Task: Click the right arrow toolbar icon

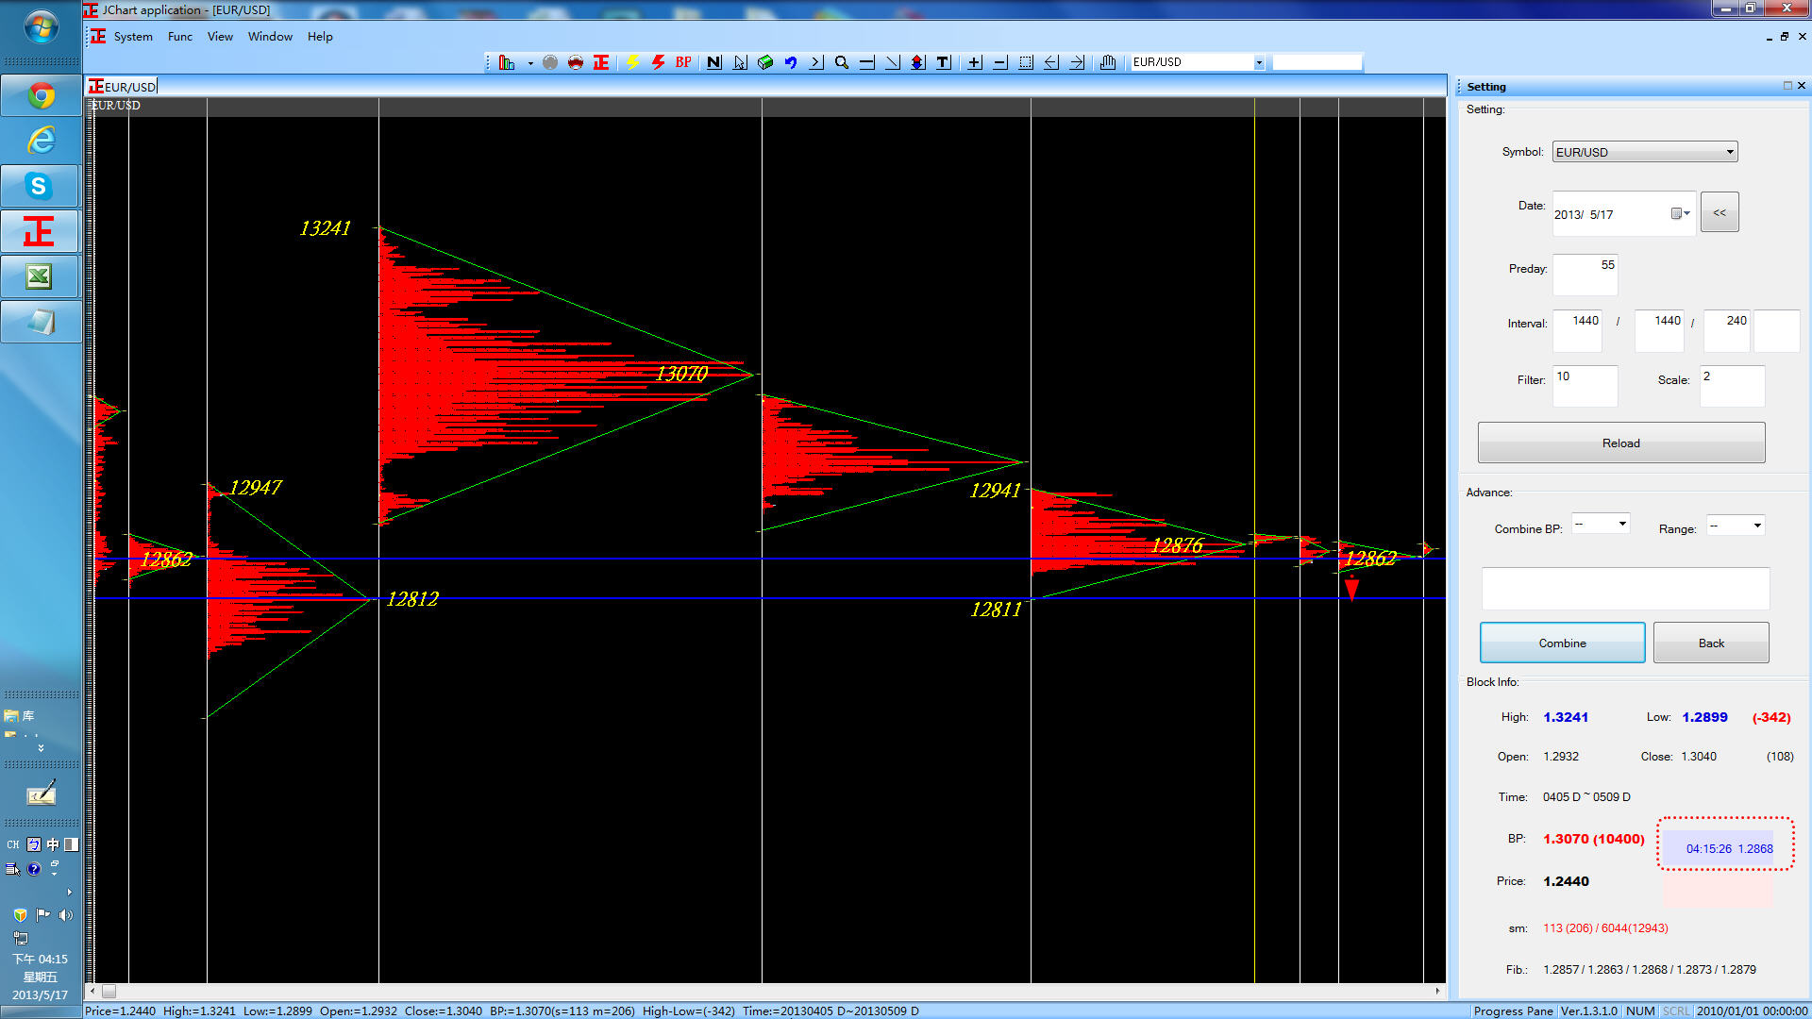Action: (1077, 62)
